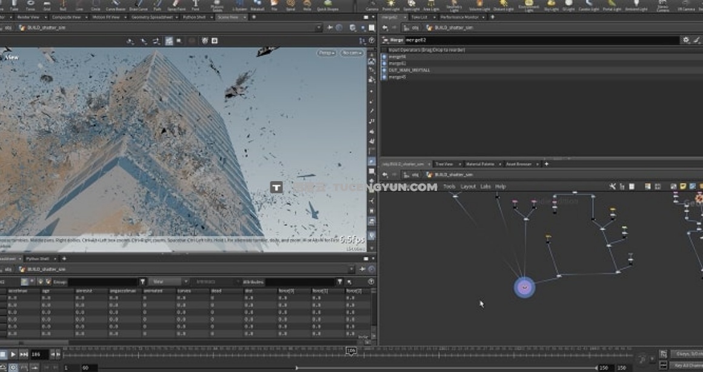Click network editor wrench tool icon
The image size is (703, 372).
[x=612, y=187]
